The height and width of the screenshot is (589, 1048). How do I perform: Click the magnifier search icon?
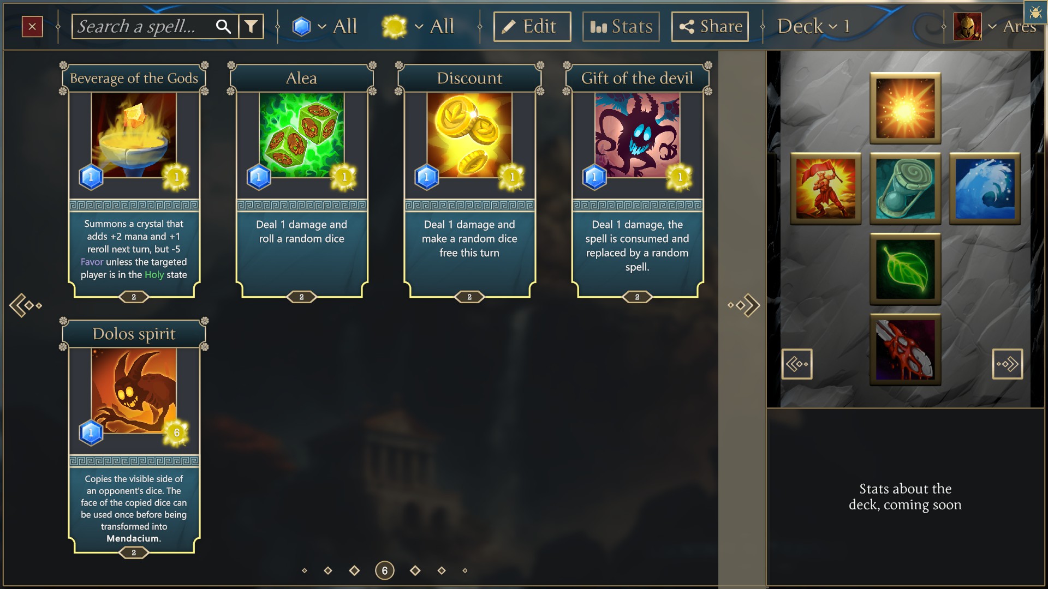point(223,26)
